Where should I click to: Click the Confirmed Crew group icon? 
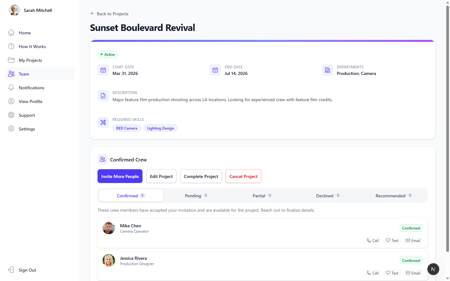pyautogui.click(x=102, y=159)
